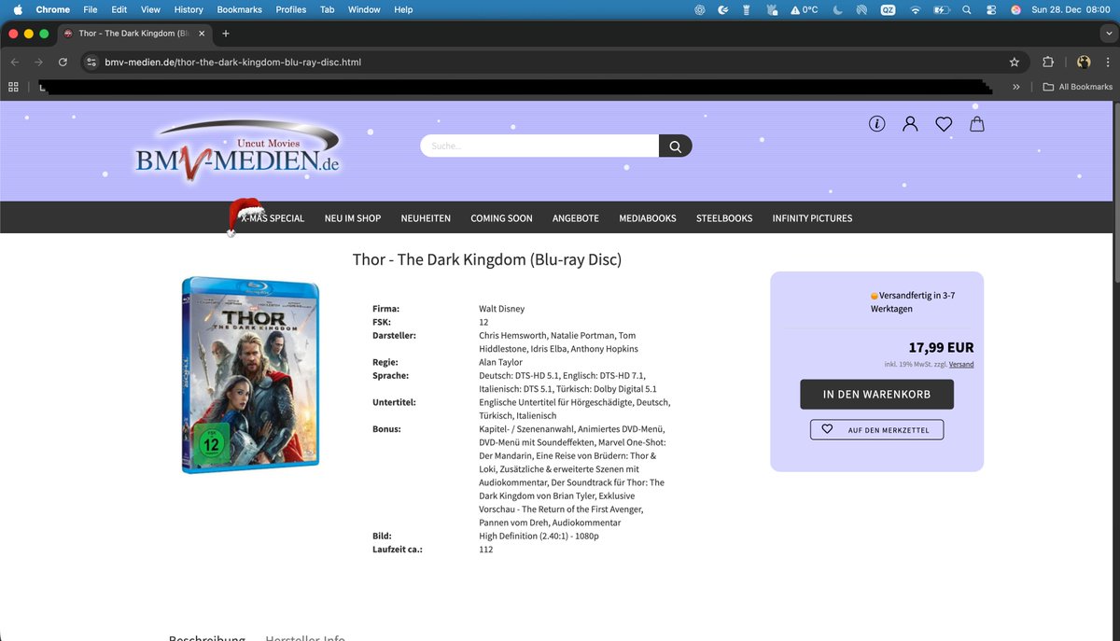Viewport: 1120px width, 641px height.
Task: Open the History menu
Action: (189, 9)
